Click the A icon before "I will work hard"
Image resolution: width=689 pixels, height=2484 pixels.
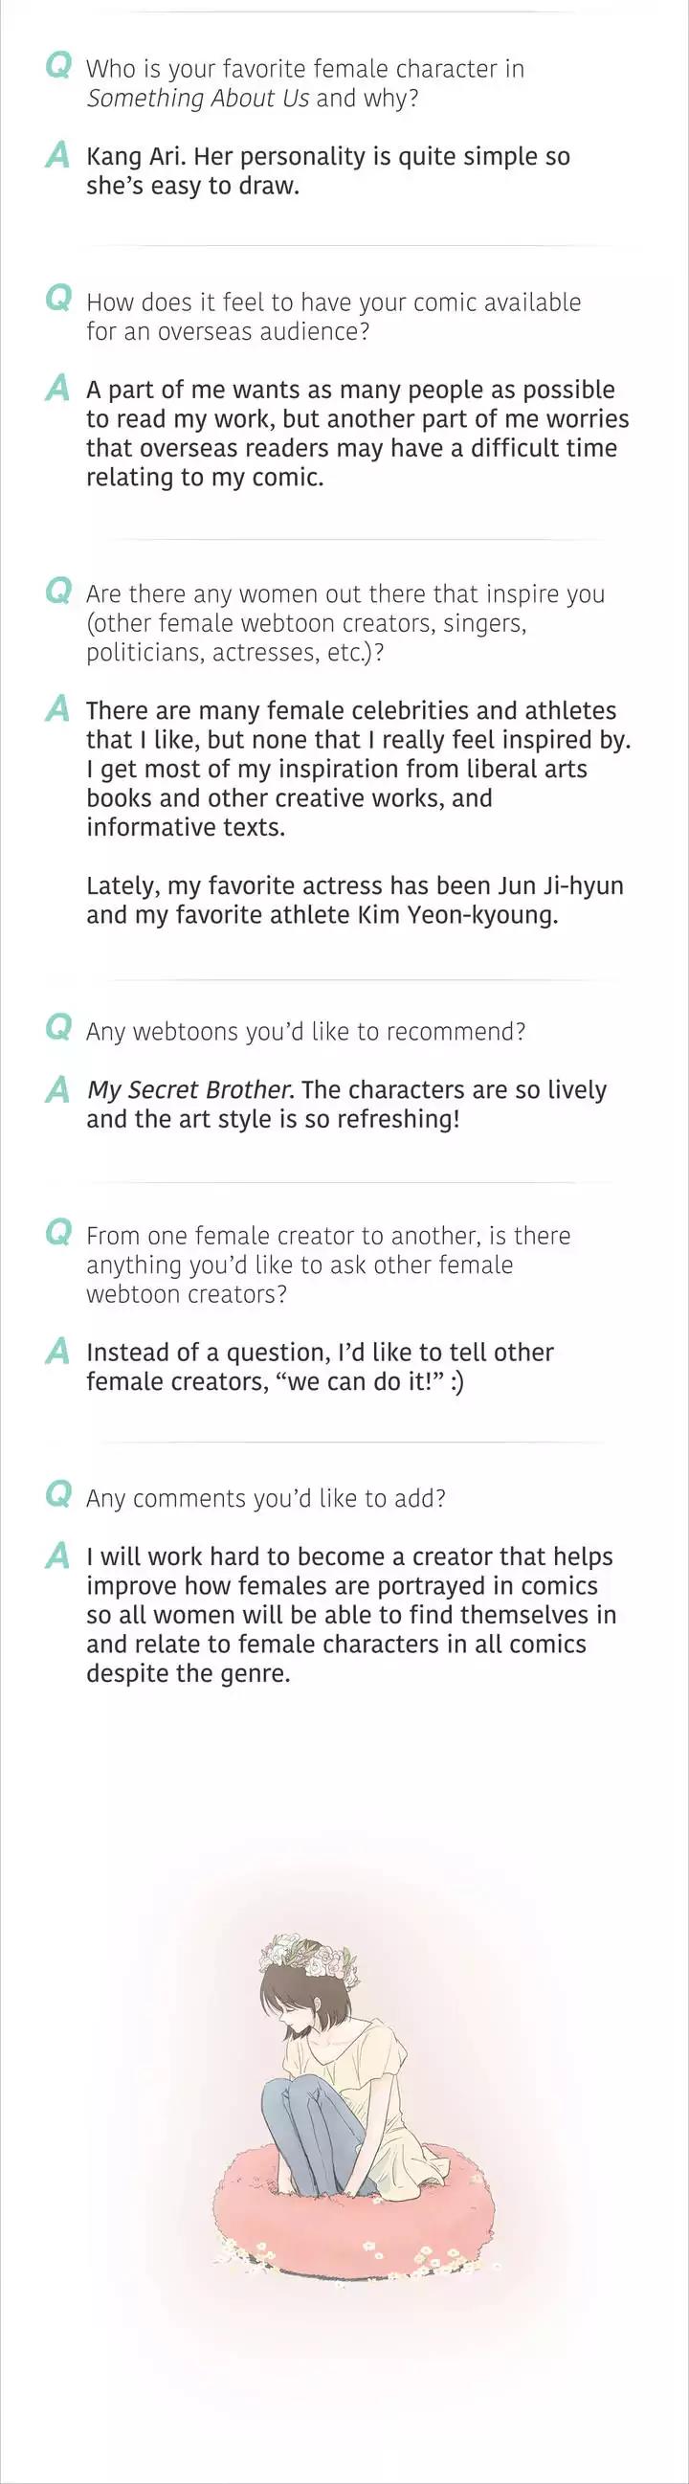(x=57, y=1555)
